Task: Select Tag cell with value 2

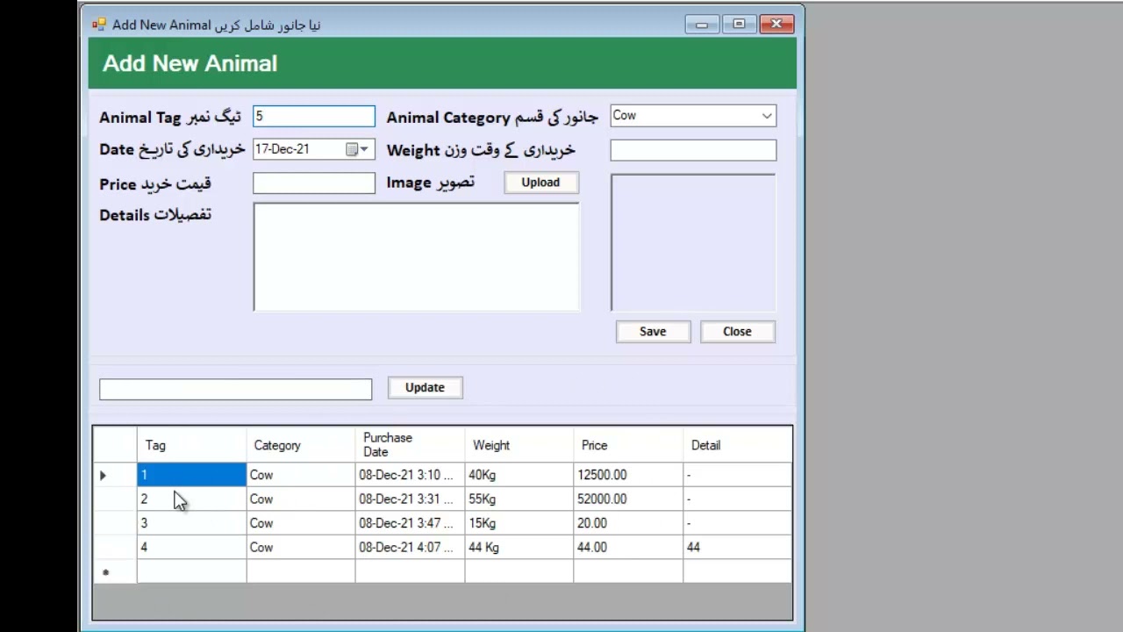Action: [191, 499]
